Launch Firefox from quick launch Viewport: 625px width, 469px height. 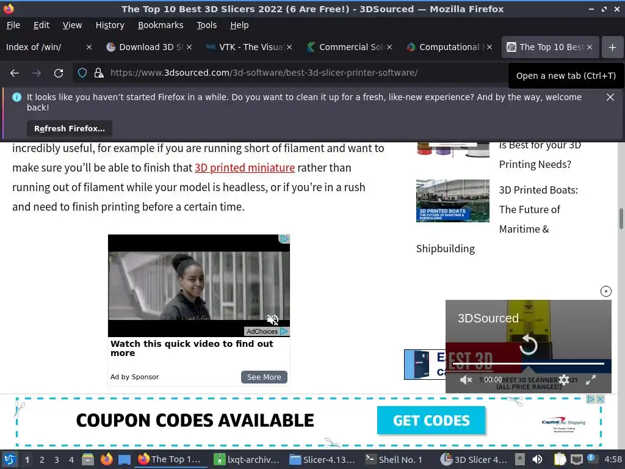coord(106,459)
